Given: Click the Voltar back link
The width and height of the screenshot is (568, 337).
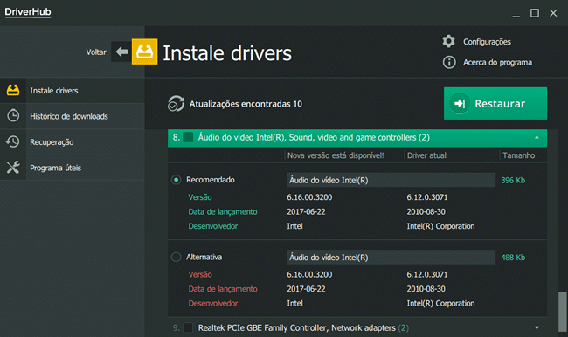Looking at the screenshot, I should coord(96,52).
